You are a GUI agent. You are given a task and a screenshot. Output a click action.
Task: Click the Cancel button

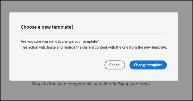115,65
